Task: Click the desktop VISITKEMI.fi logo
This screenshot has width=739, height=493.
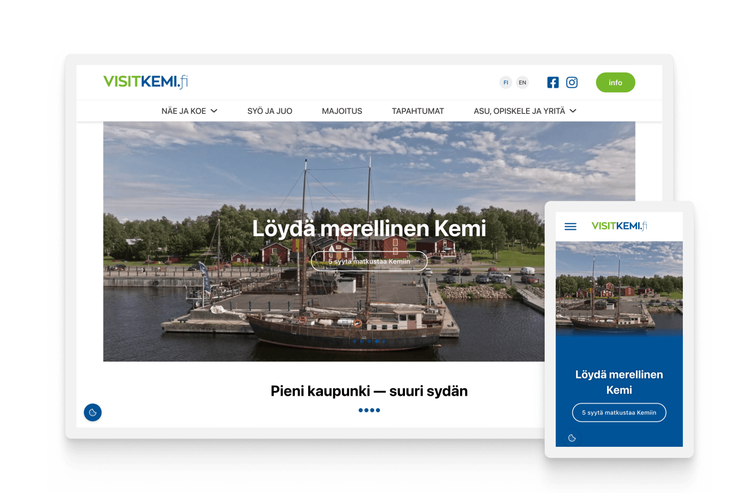Action: [145, 82]
